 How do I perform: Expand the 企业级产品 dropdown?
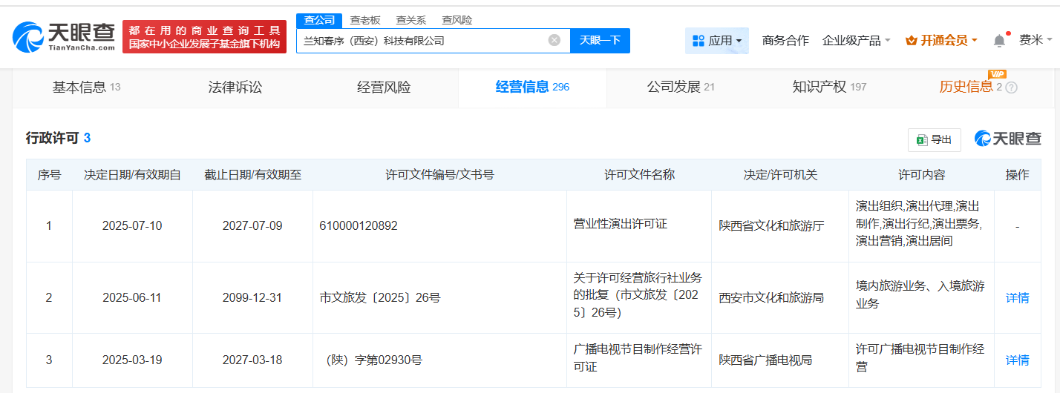tap(856, 41)
